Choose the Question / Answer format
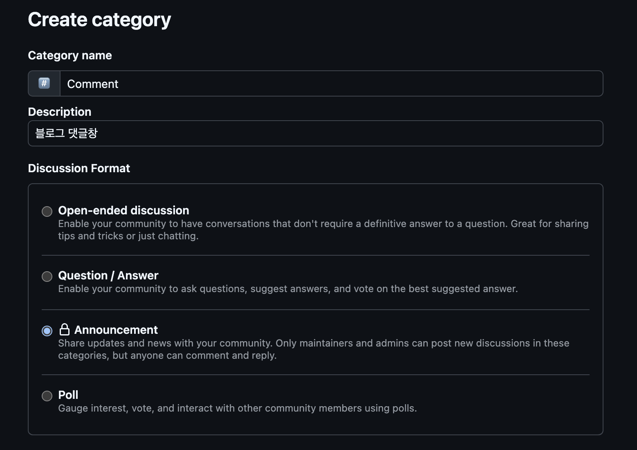637x450 pixels. 47,277
